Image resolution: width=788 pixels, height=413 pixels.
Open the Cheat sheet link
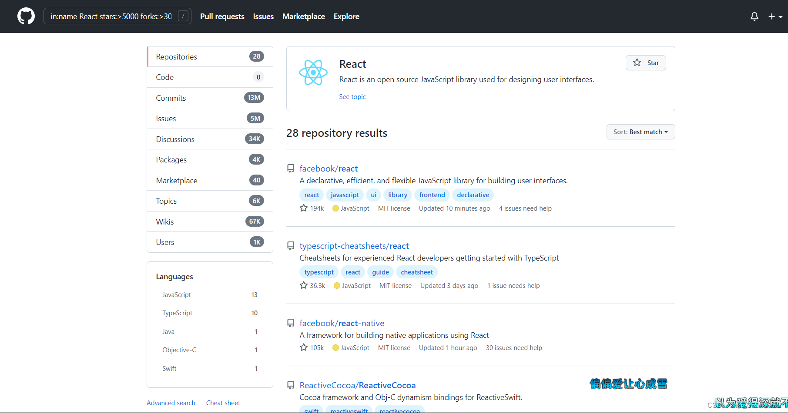pos(223,403)
